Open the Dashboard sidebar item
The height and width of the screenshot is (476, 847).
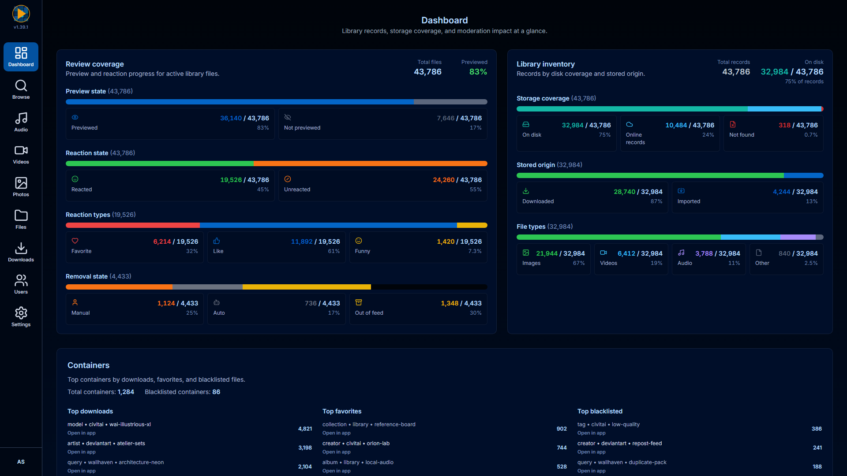pyautogui.click(x=21, y=57)
